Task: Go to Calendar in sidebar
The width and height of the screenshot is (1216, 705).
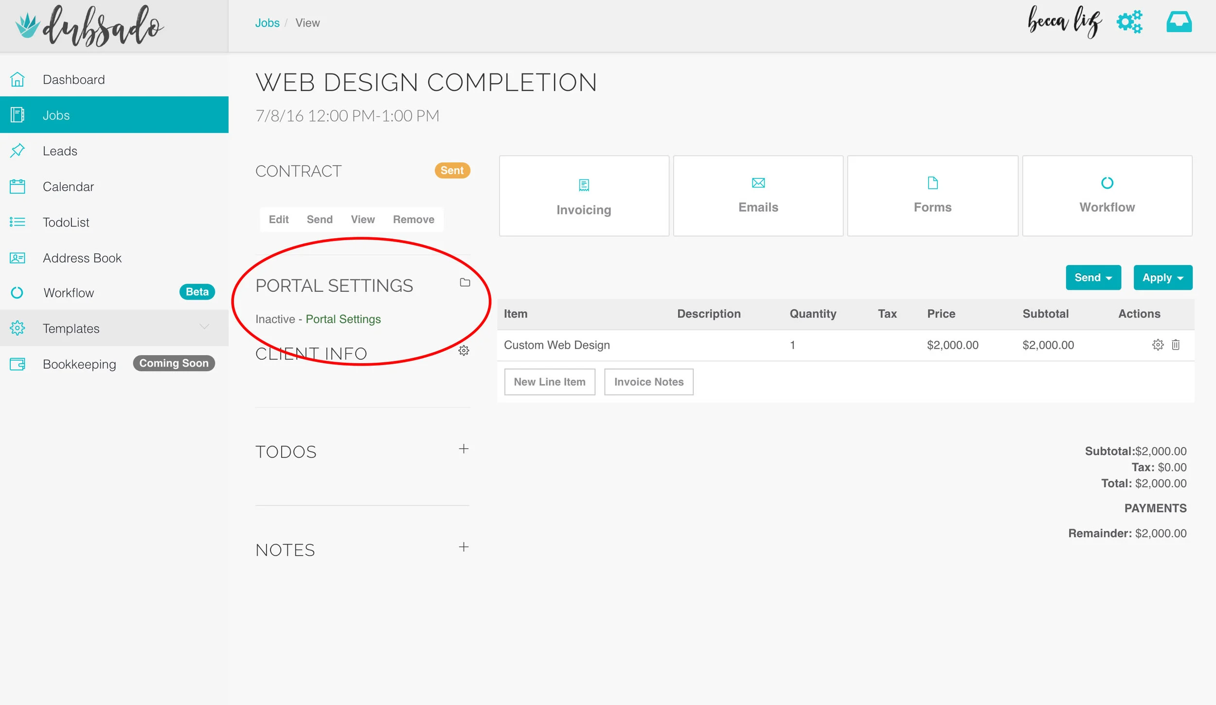Action: 68,187
